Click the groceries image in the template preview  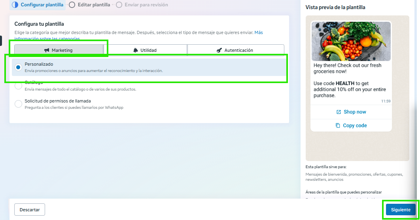coord(351,41)
